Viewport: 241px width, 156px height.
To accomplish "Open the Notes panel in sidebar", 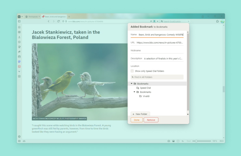I will click(x=19, y=47).
